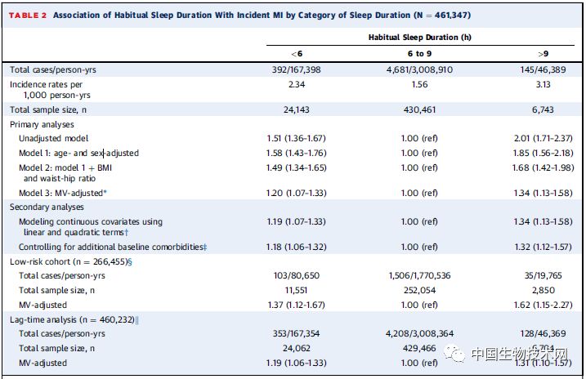Click the double-dagger footnote after baseline comorbidities
Image resolution: width=586 pixels, height=379 pixels.
point(204,247)
